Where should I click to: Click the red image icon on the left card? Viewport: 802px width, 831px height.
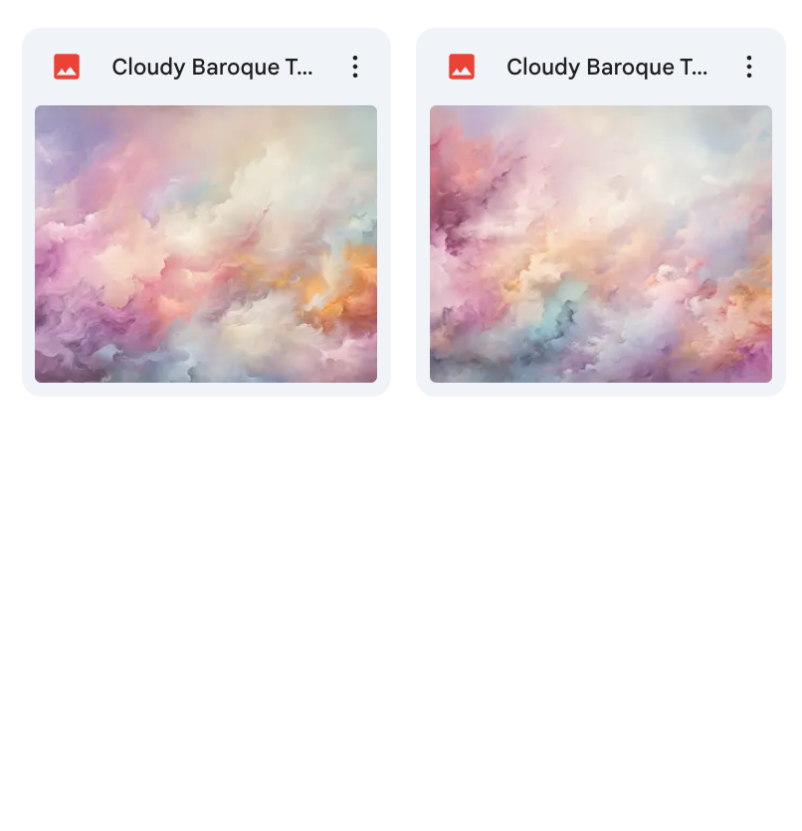67,67
